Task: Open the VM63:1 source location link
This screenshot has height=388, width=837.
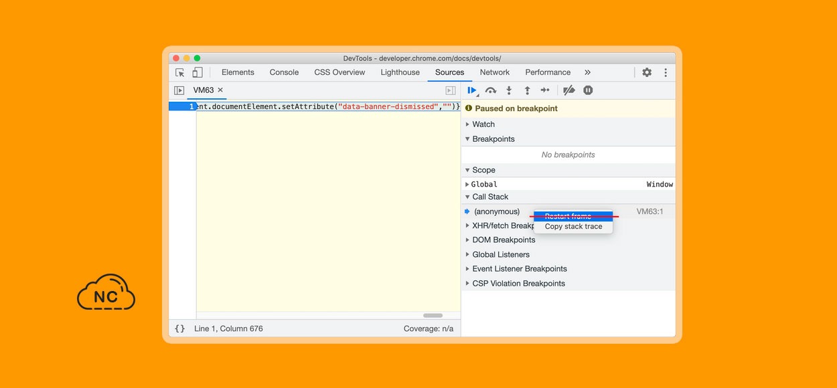Action: pos(650,211)
